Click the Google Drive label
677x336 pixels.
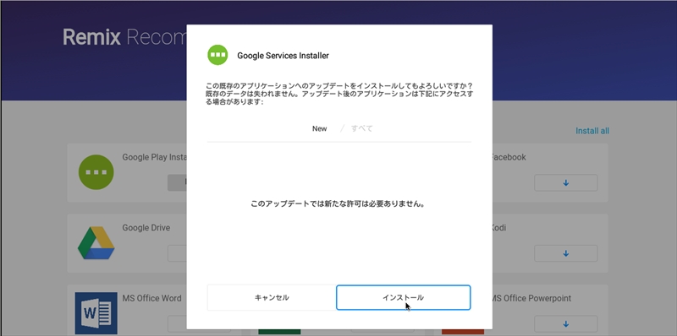click(x=146, y=227)
